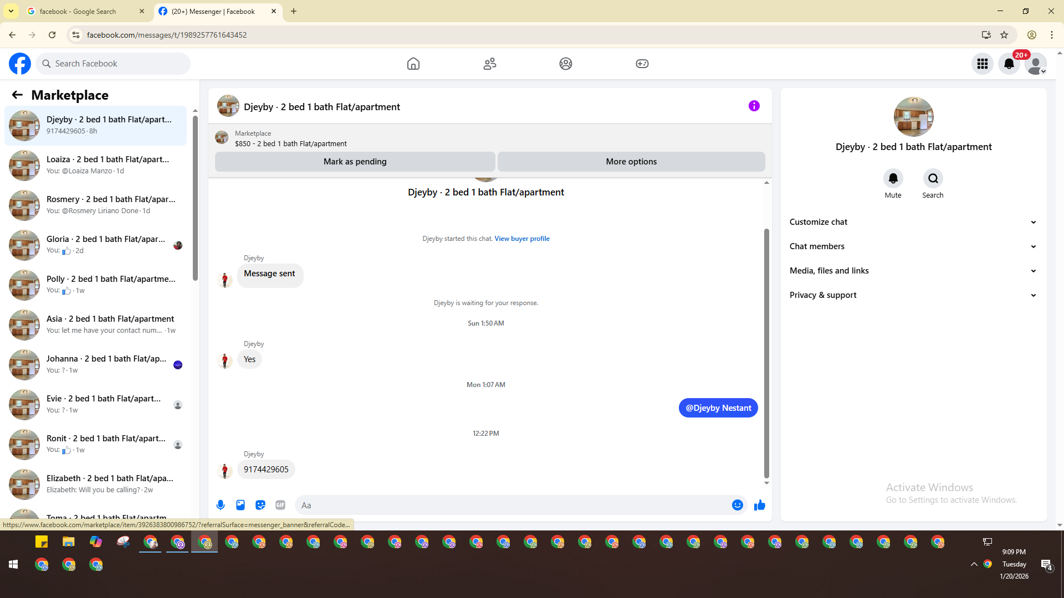The image size is (1064, 598).
Task: Select the Messenger | Facebook tab
Action: click(218, 11)
